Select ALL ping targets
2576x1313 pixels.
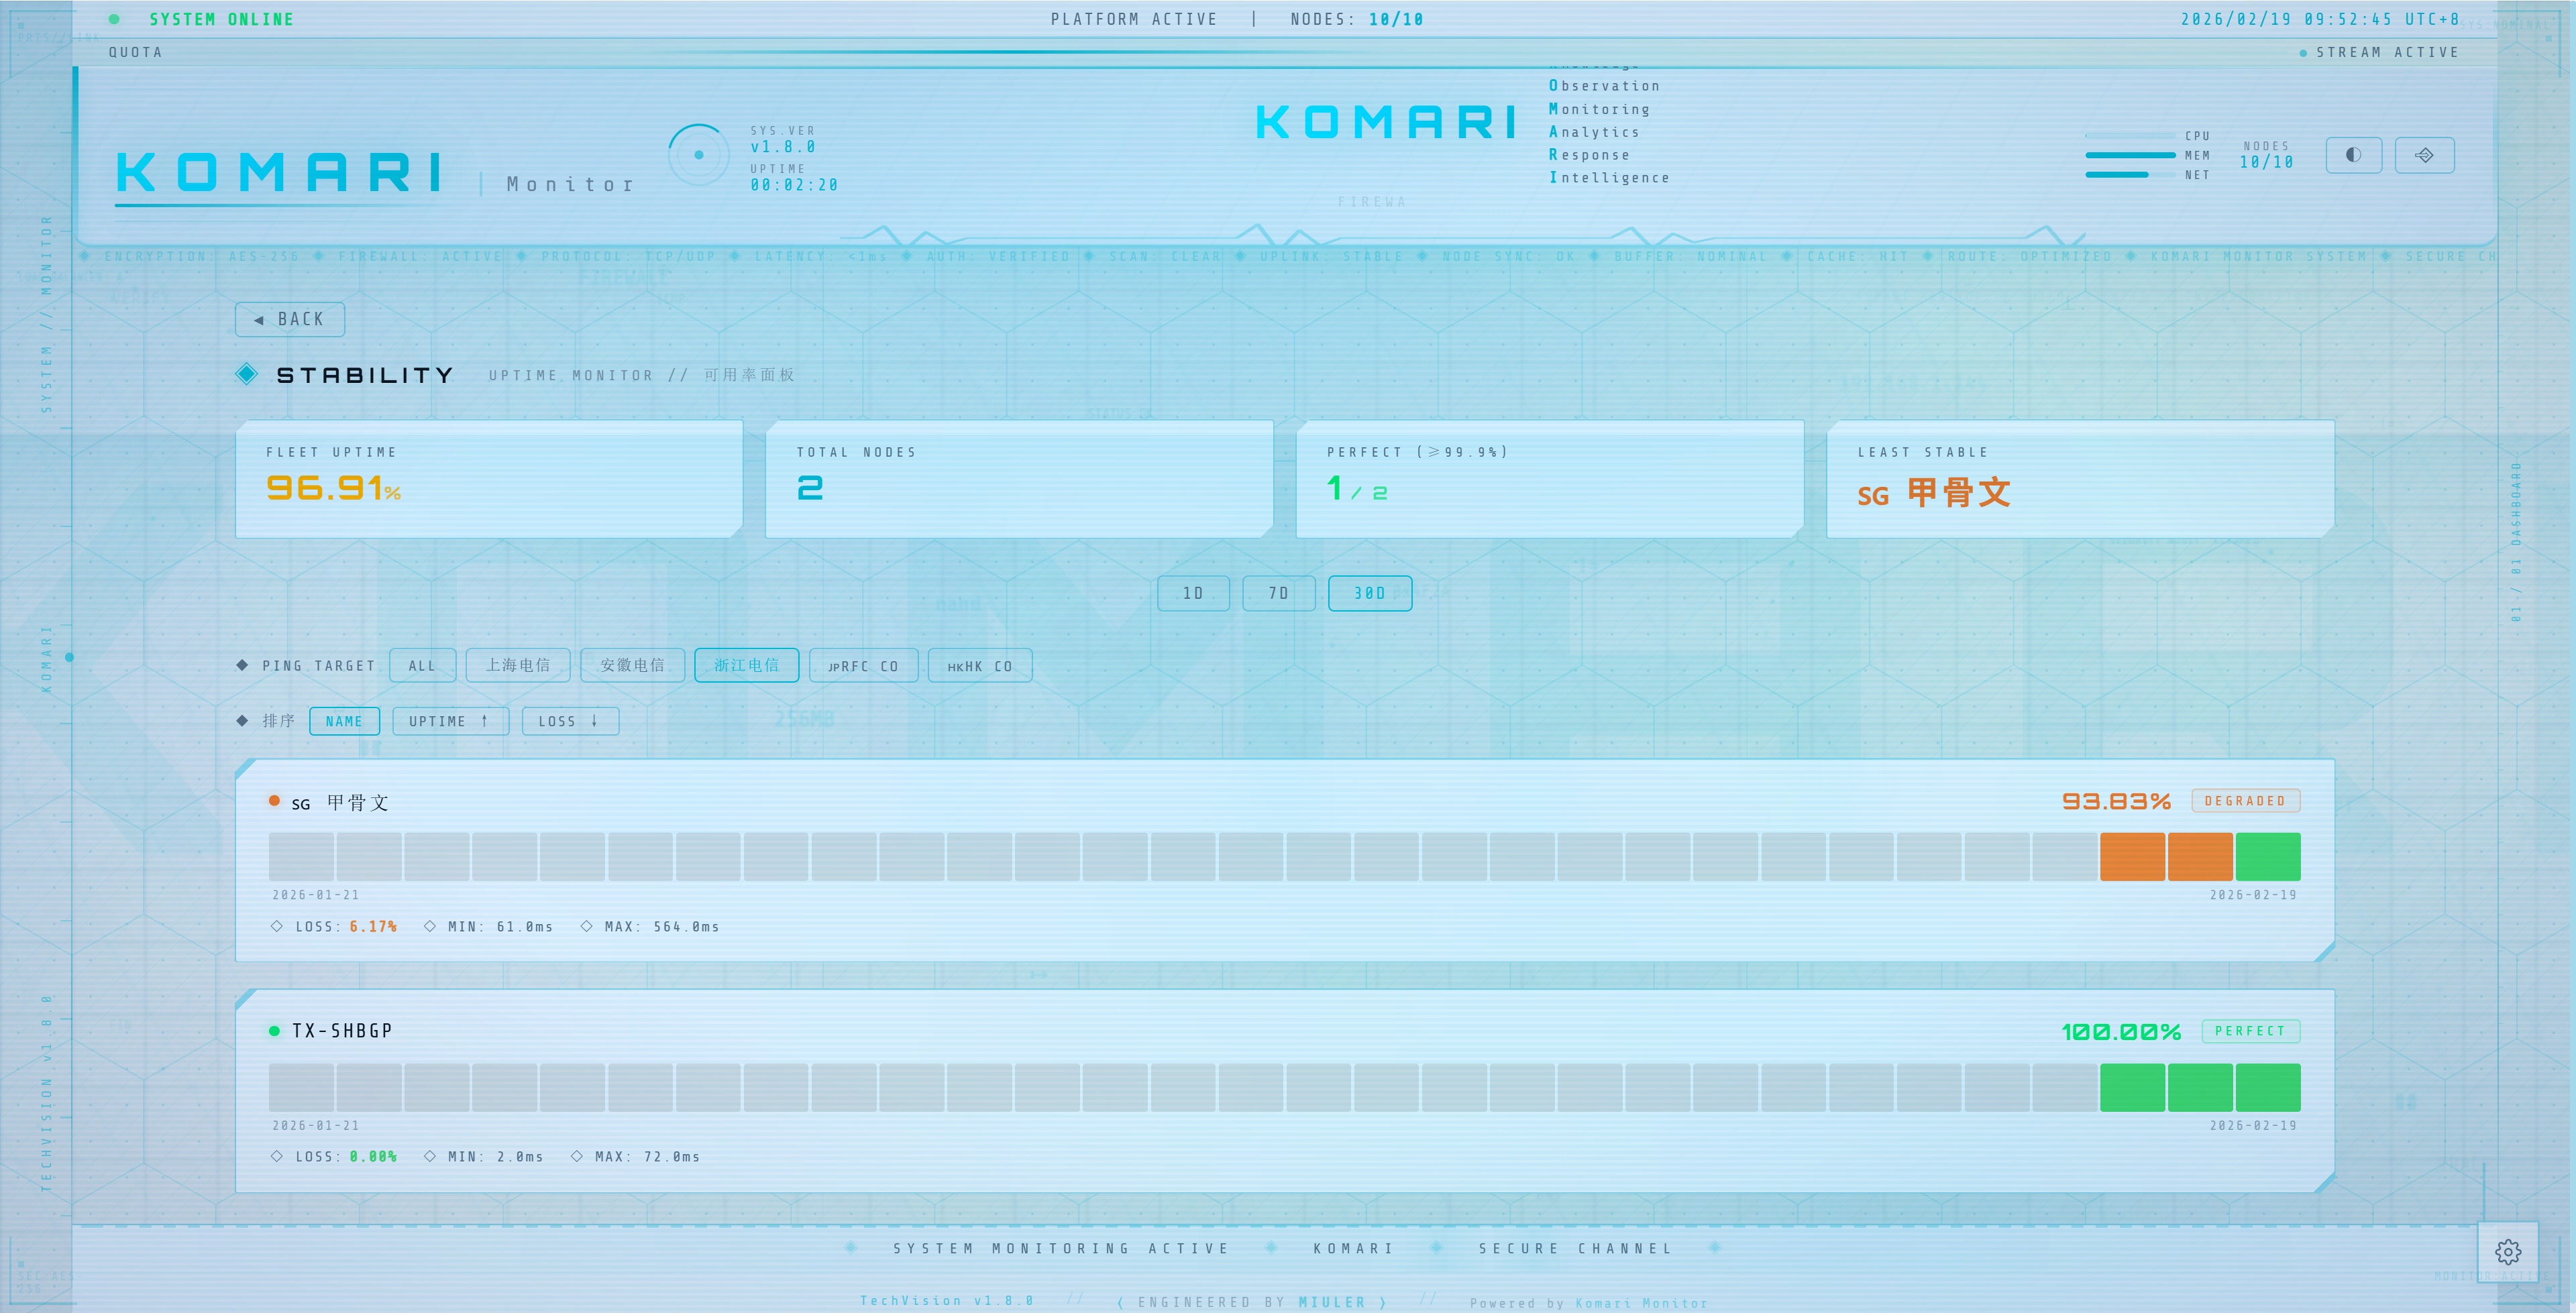422,666
